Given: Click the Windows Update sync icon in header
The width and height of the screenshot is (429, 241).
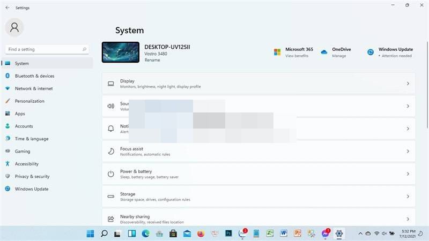Looking at the screenshot, I should [371, 52].
